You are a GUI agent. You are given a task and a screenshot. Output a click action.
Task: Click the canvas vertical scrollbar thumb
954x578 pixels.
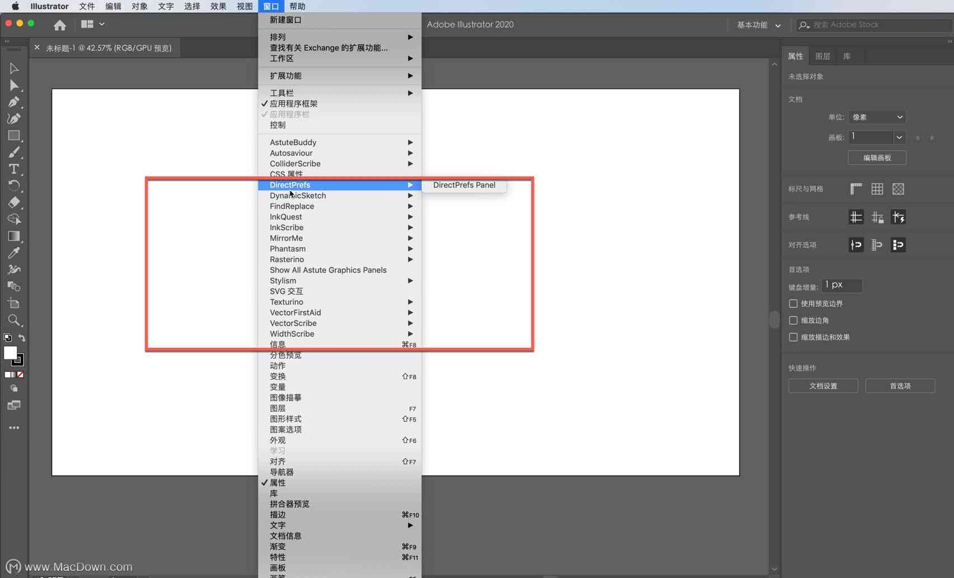pos(774,319)
